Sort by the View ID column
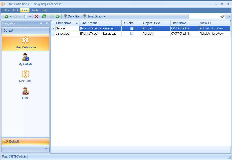This screenshot has width=232, height=160. pos(215,23)
